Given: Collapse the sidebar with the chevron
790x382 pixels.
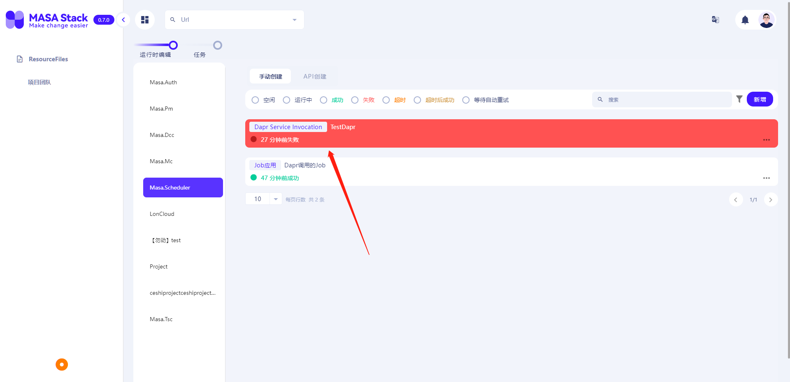Looking at the screenshot, I should [x=123, y=19].
